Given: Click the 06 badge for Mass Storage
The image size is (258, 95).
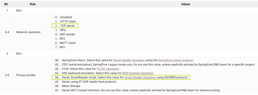Looking at the screenshot, I should click(57, 86).
